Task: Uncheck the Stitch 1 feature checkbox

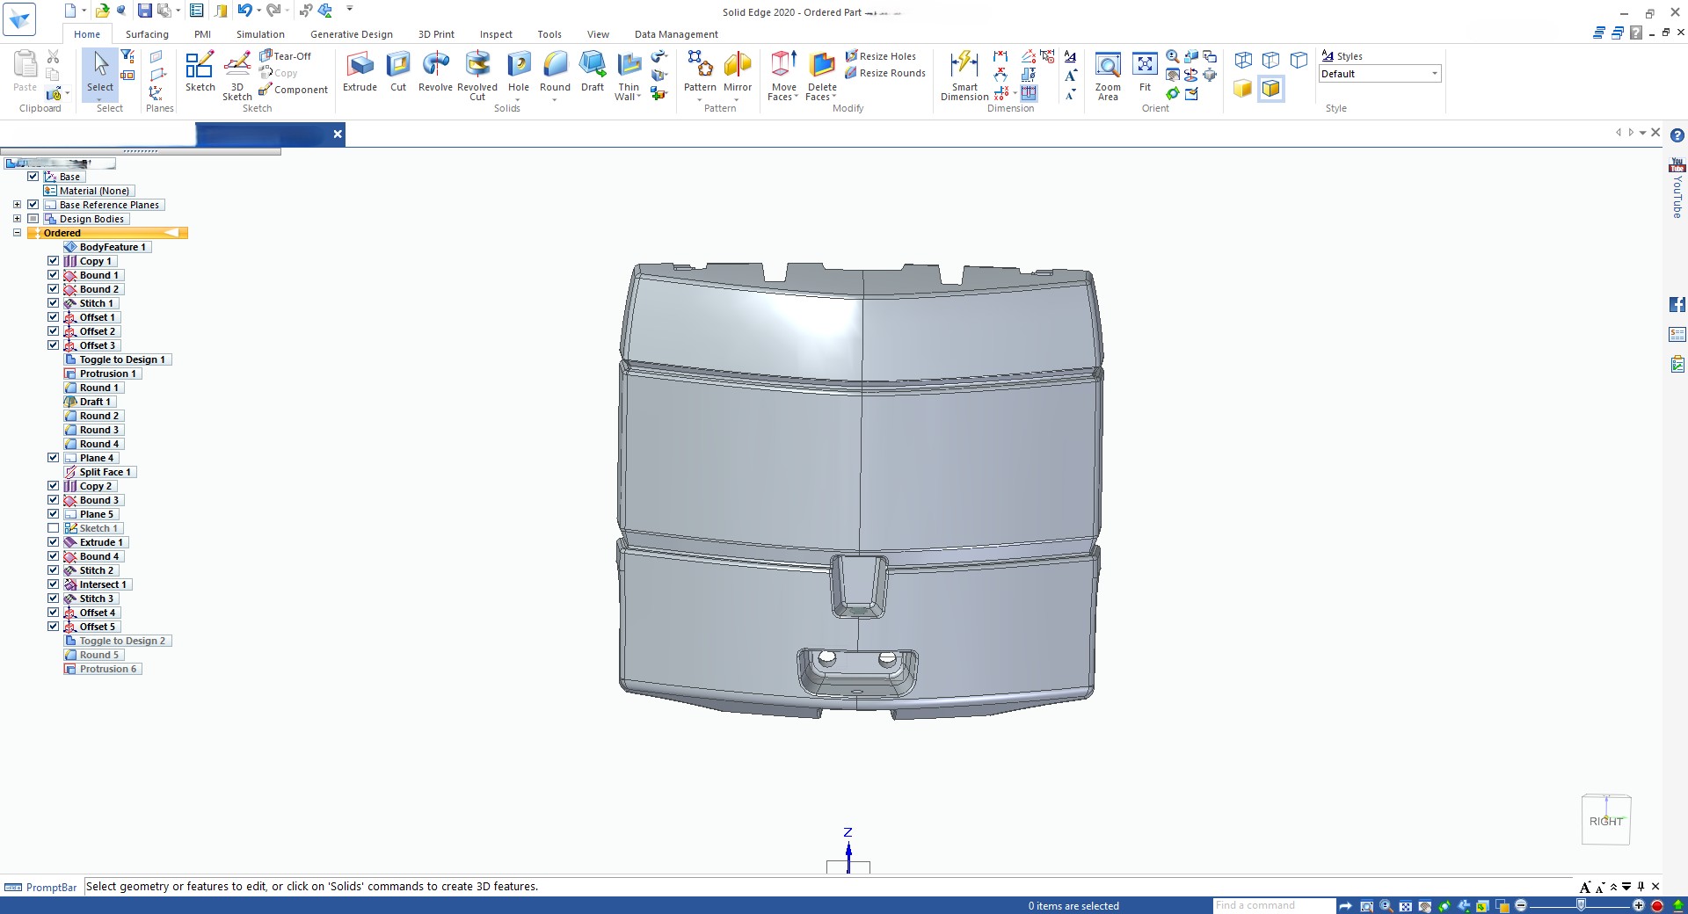Action: pos(54,303)
